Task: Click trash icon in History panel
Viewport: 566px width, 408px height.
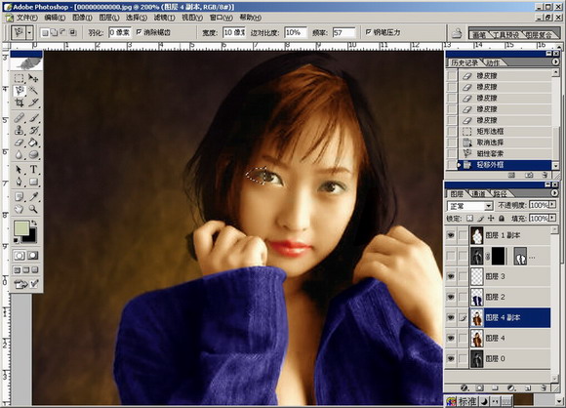Action: click(x=545, y=175)
